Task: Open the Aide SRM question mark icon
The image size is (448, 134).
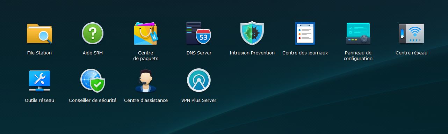Action: coord(93,33)
